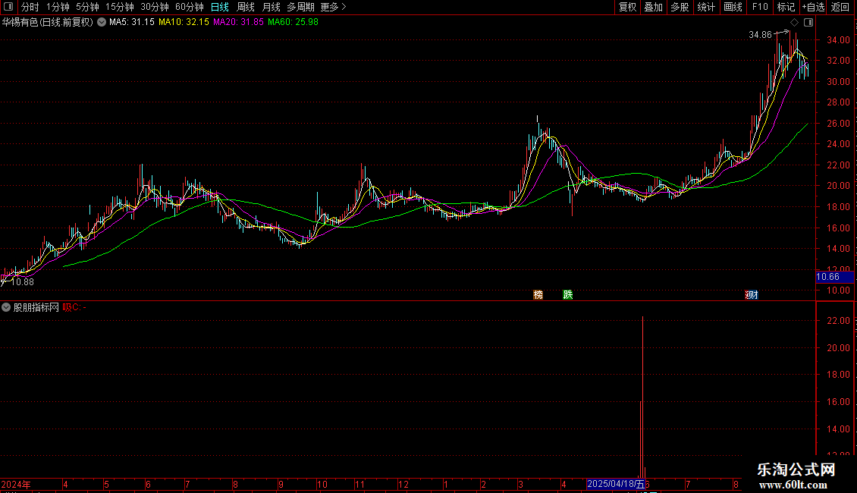This screenshot has width=857, height=493.
Task: Click the 10.88 low price annotation
Action: pyautogui.click(x=23, y=282)
